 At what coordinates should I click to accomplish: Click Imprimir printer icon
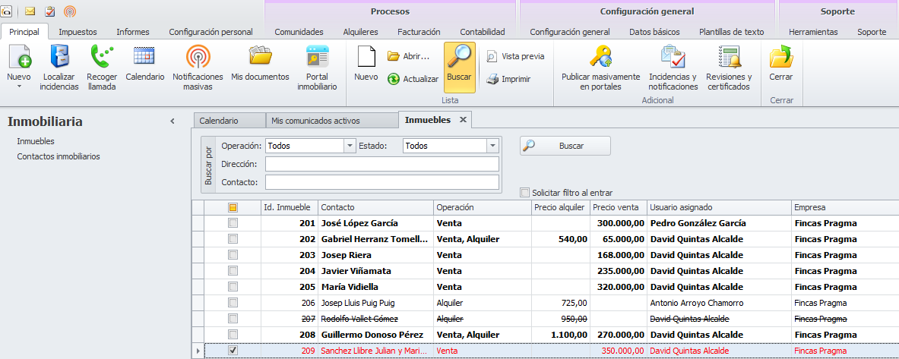pos(492,79)
